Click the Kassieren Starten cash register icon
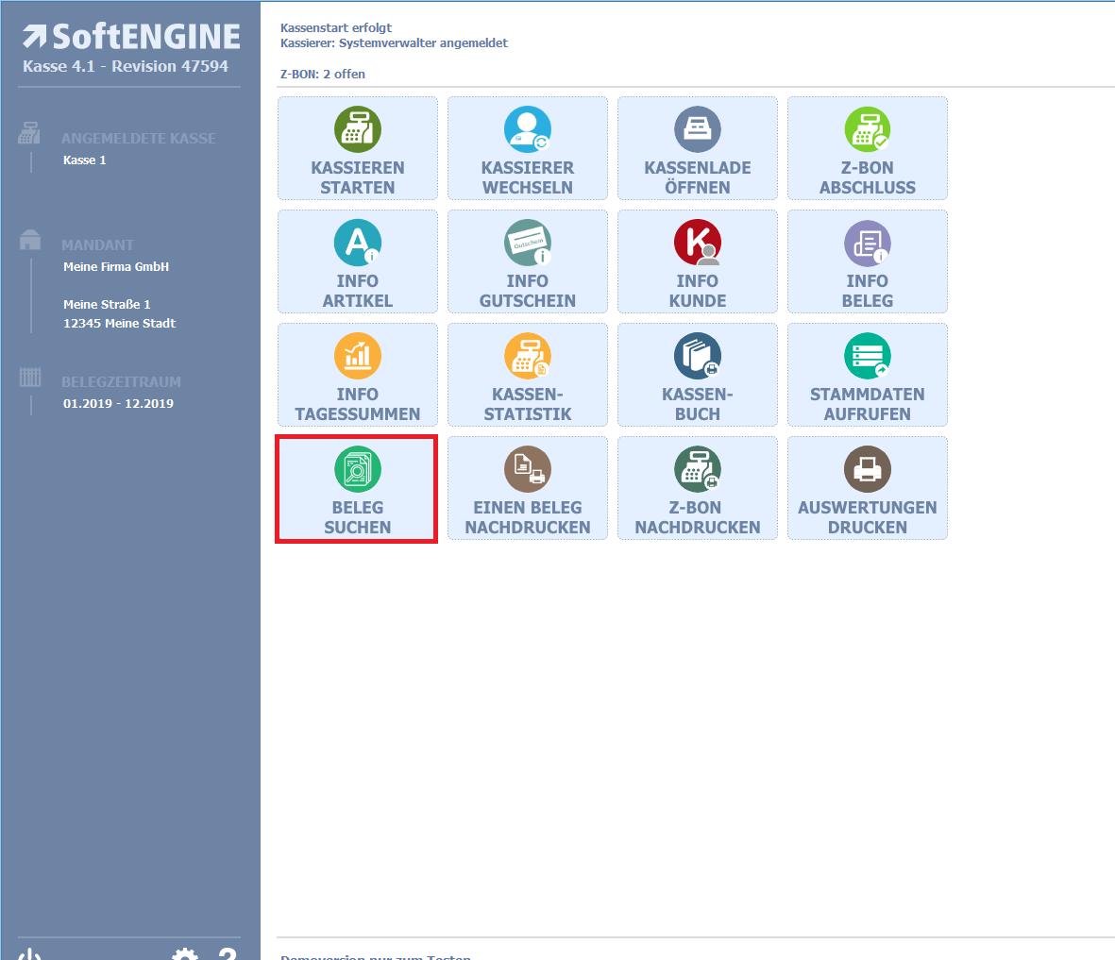Screen dimensions: 1115x960 pos(357,129)
